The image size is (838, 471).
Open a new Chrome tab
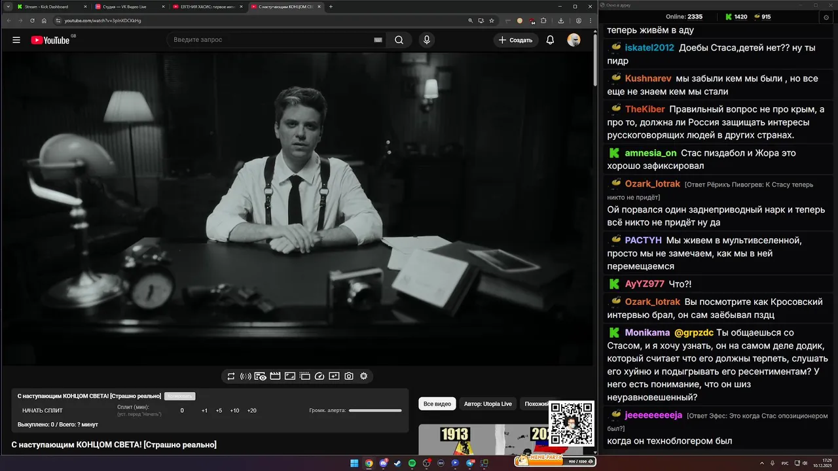(x=331, y=7)
